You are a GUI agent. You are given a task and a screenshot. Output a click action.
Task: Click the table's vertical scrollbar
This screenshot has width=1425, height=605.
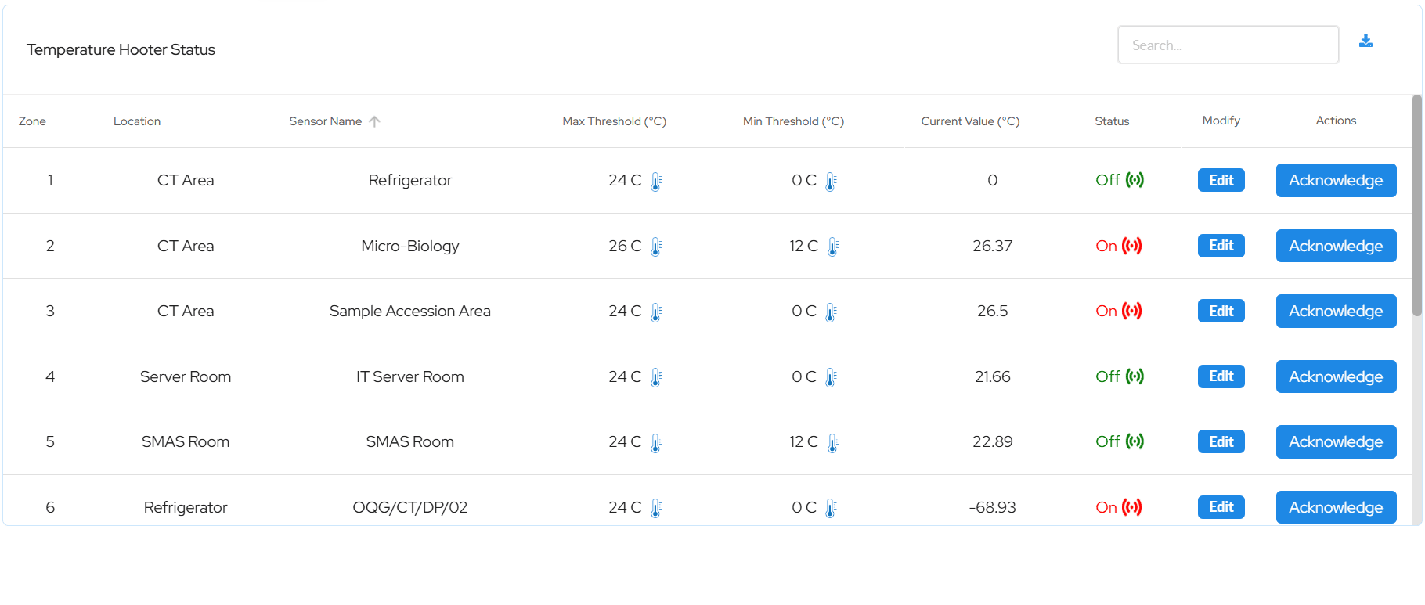pos(1416,206)
